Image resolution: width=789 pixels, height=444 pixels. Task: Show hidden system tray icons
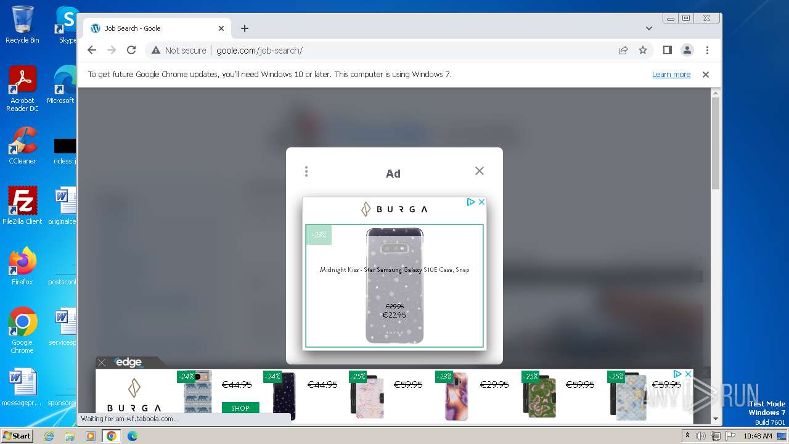pyautogui.click(x=687, y=436)
